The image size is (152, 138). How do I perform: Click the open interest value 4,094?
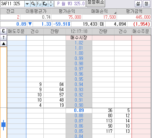coord(120,24)
